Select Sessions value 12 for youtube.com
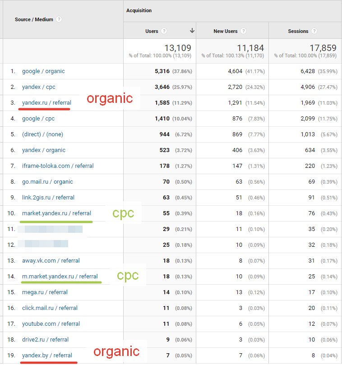 click(x=311, y=324)
